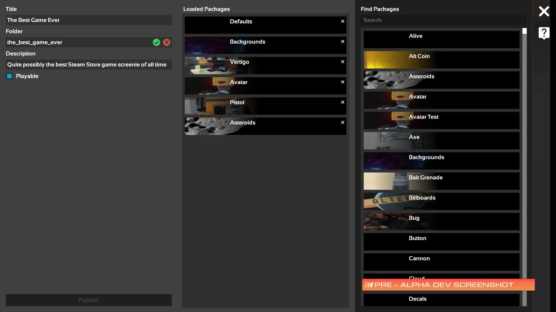Select the Bait Grenade package
This screenshot has width=556, height=312.
441,181
